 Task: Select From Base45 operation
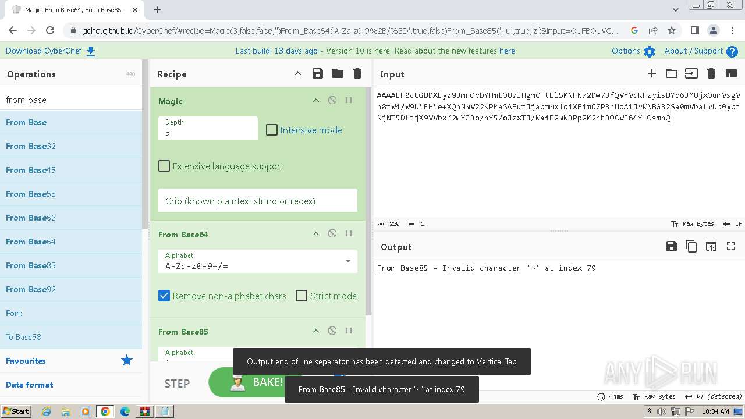pyautogui.click(x=71, y=170)
